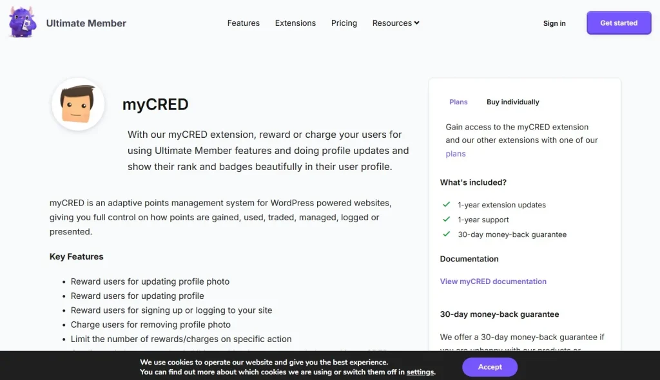
Task: Go to the Pricing page
Action: click(344, 23)
